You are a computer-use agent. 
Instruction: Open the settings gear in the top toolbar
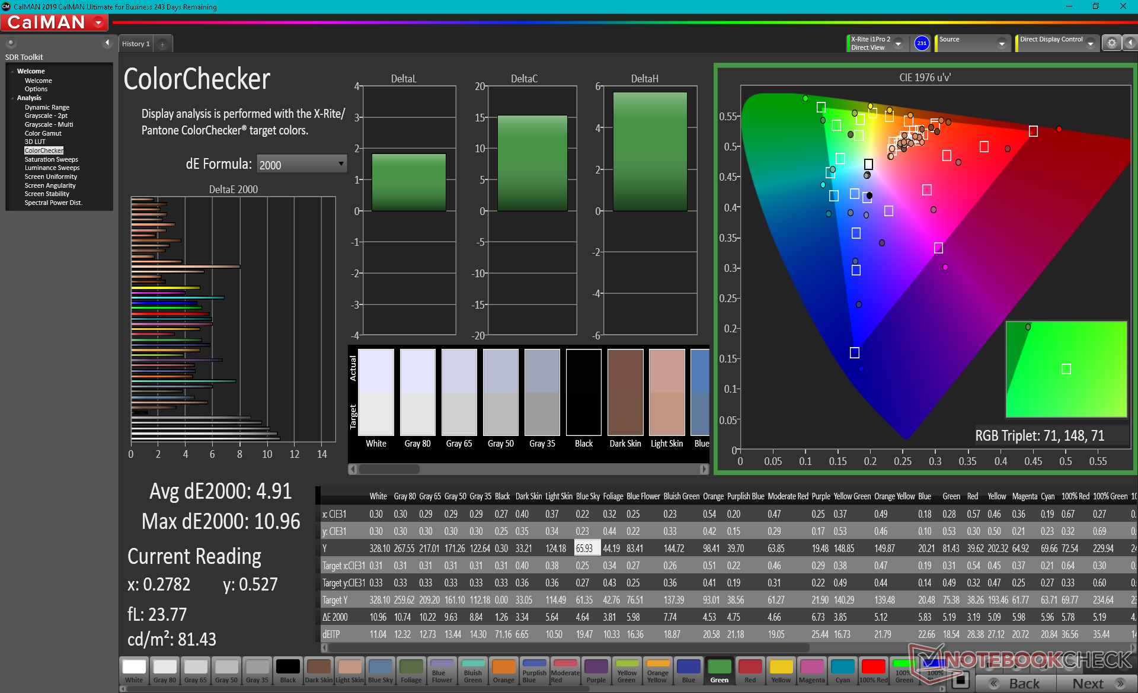1111,43
